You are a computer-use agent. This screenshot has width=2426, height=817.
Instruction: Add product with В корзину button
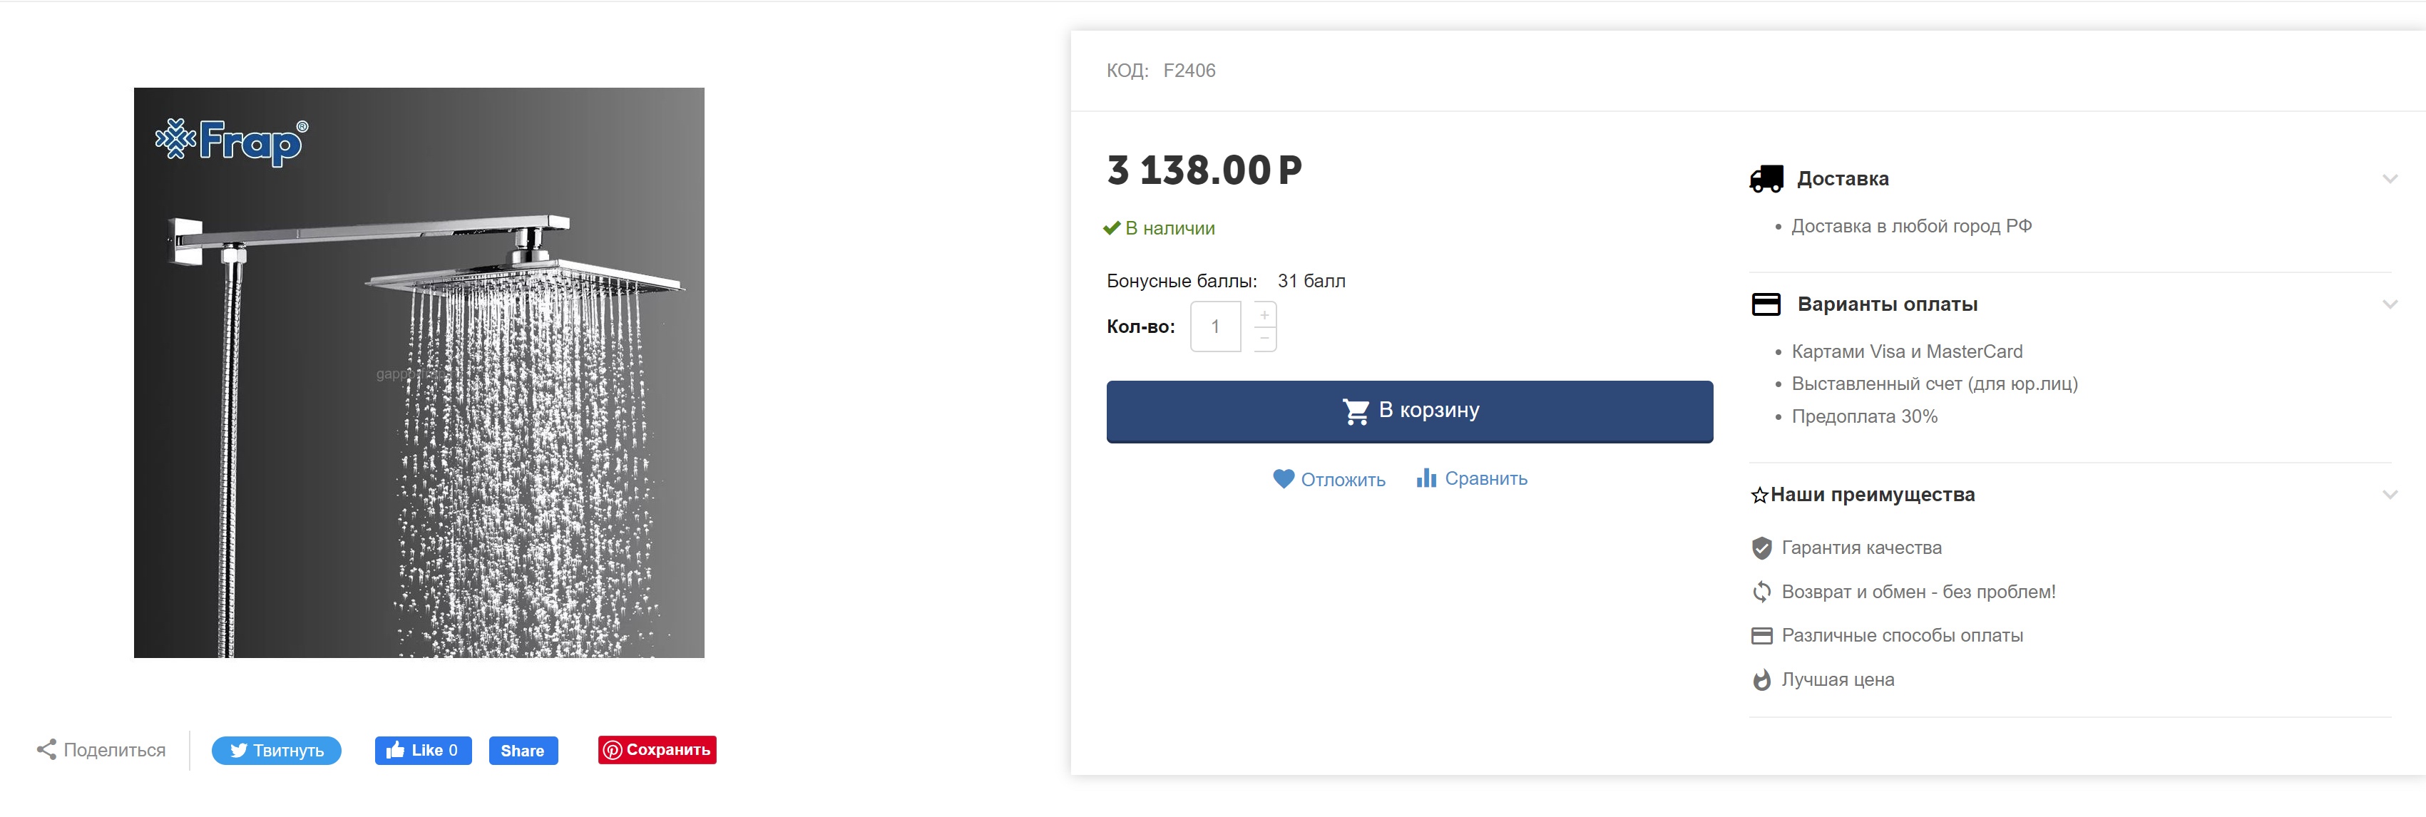1409,411
